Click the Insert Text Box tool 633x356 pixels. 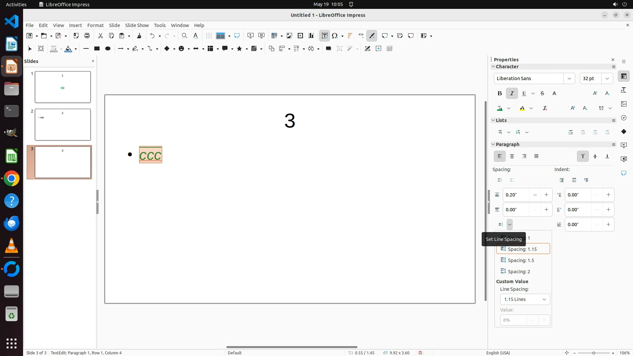[324, 36]
